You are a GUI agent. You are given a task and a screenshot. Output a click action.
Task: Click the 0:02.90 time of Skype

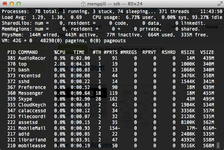click(80, 99)
